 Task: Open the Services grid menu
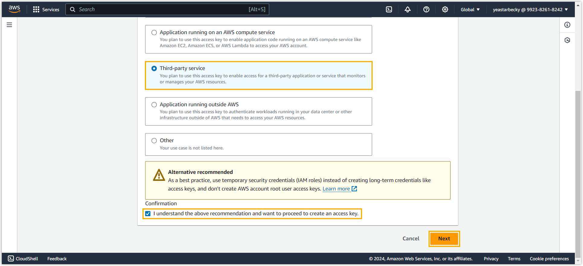click(x=46, y=9)
